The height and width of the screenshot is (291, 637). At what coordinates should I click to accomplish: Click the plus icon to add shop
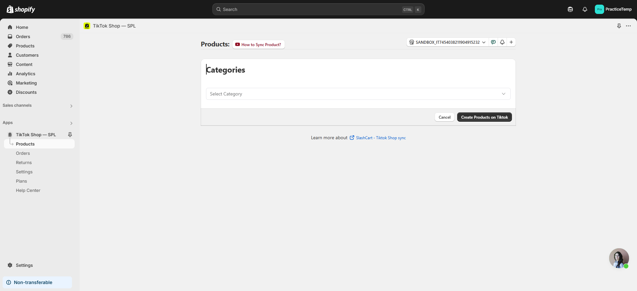click(511, 42)
